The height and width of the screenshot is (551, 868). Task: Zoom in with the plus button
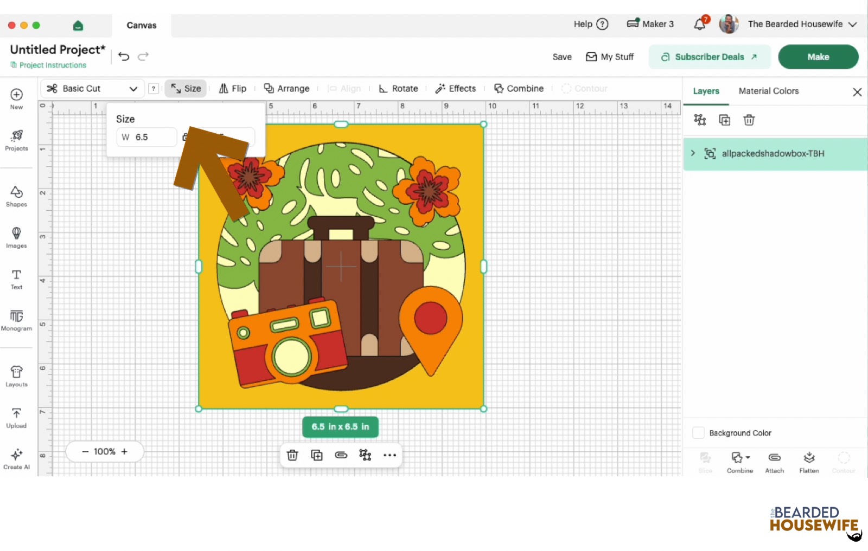click(x=124, y=451)
